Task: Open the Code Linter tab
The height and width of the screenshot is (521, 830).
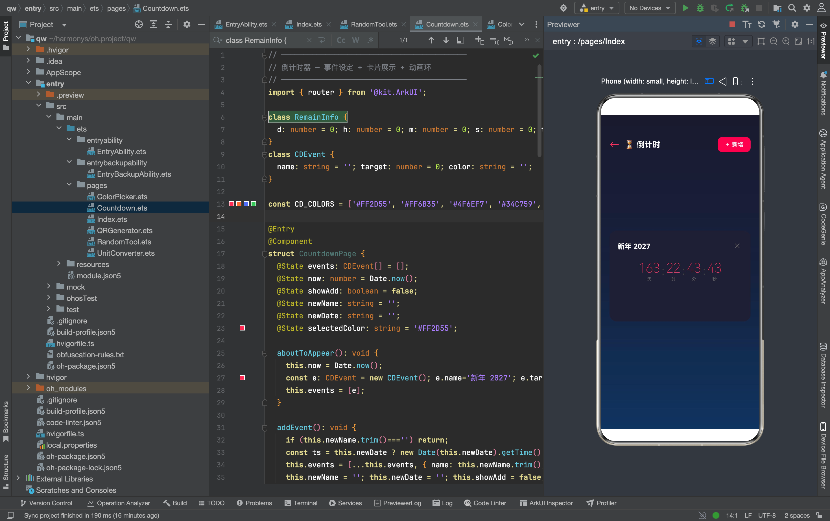Action: tap(485, 503)
